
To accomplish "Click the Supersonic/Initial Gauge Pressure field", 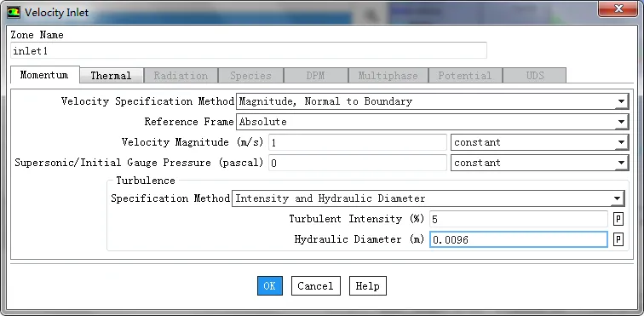I will (358, 164).
